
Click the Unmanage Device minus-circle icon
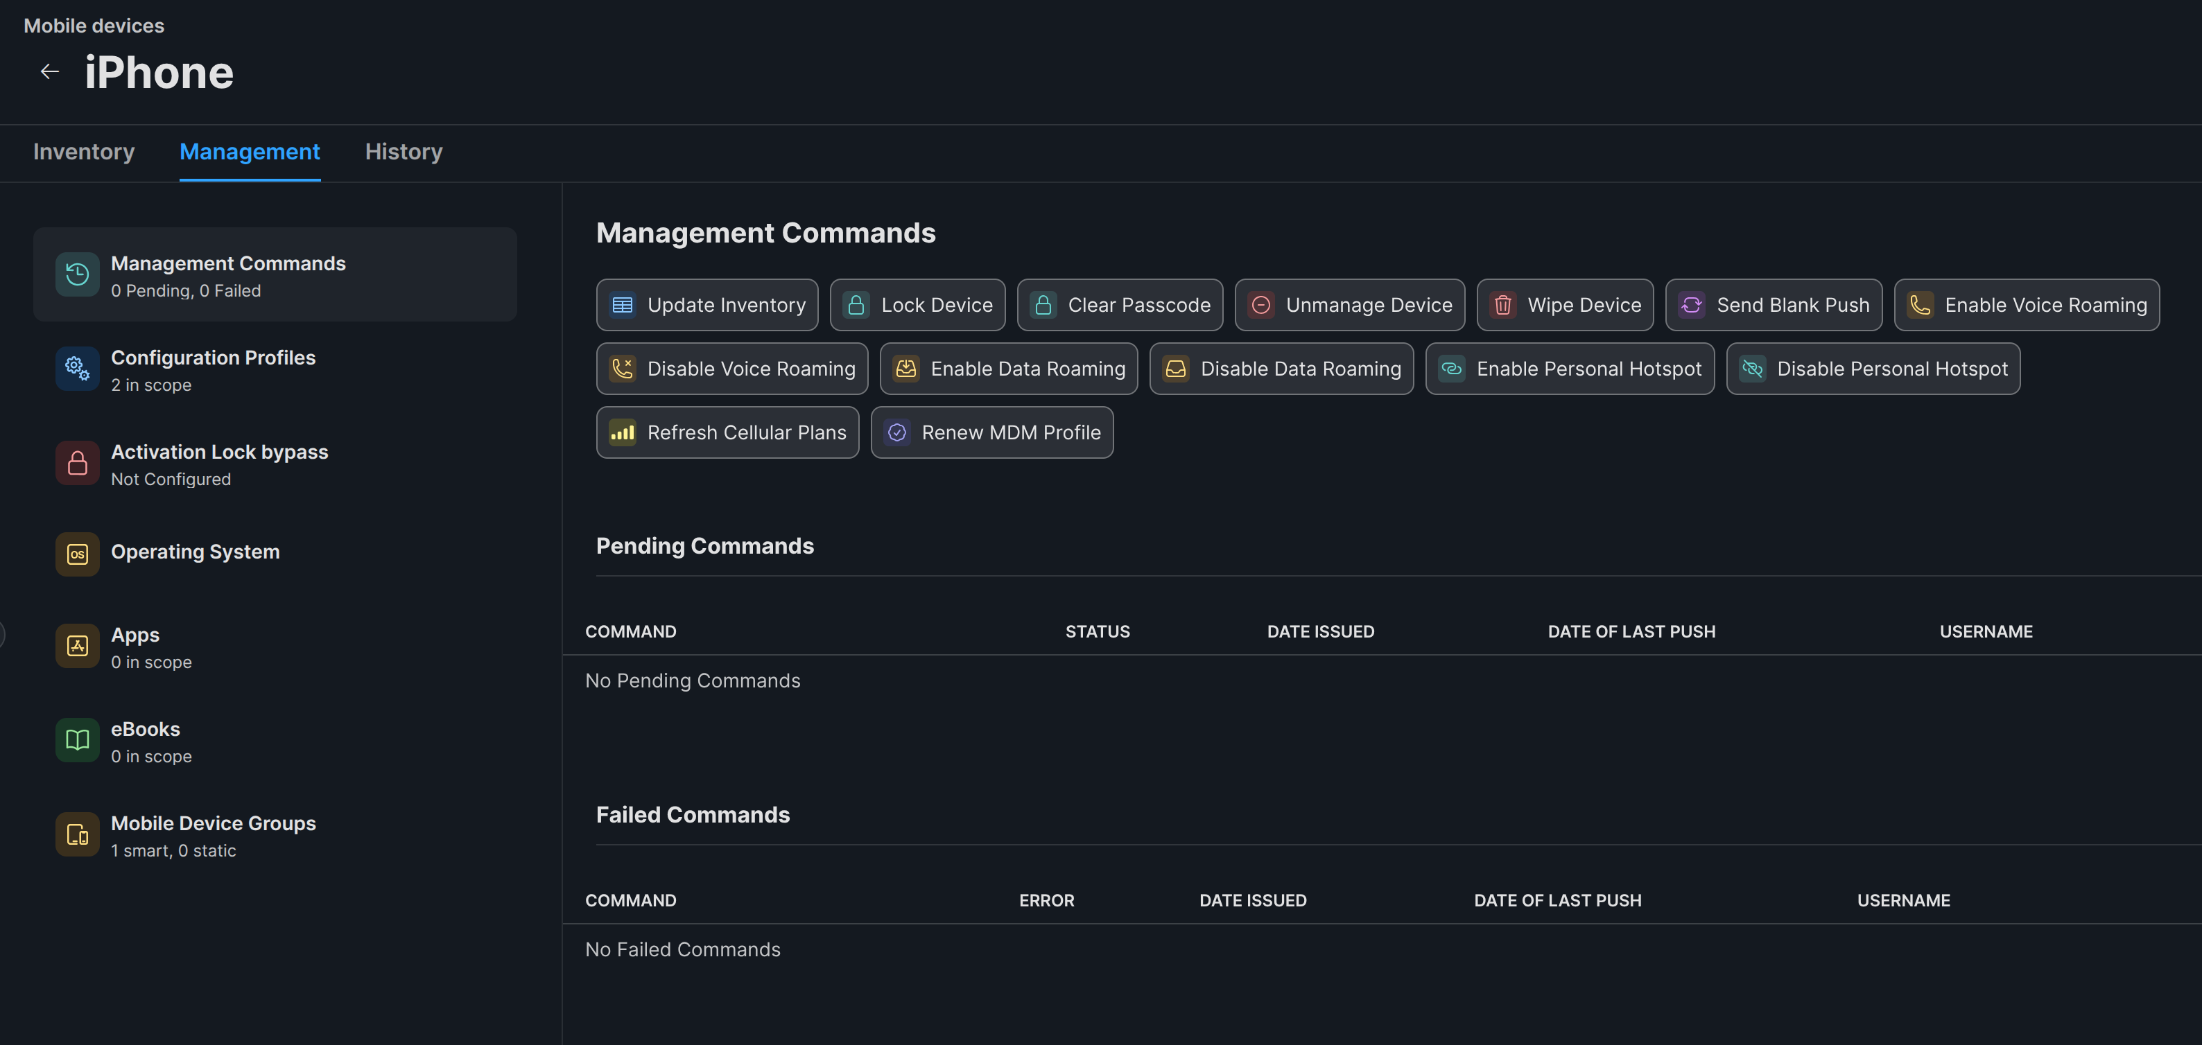click(x=1261, y=305)
